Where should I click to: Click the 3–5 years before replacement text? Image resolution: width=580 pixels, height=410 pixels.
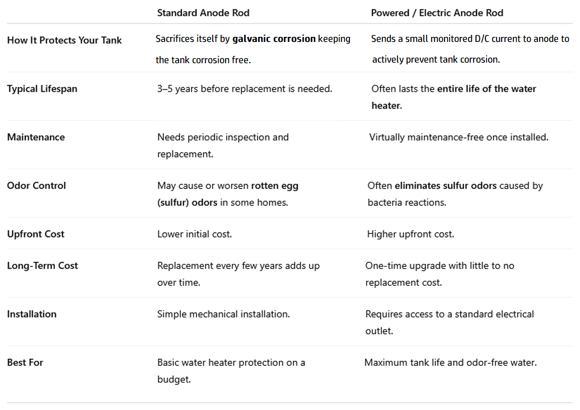point(245,89)
